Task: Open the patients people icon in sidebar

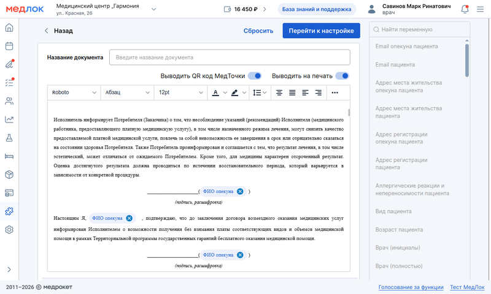Action: [9, 101]
